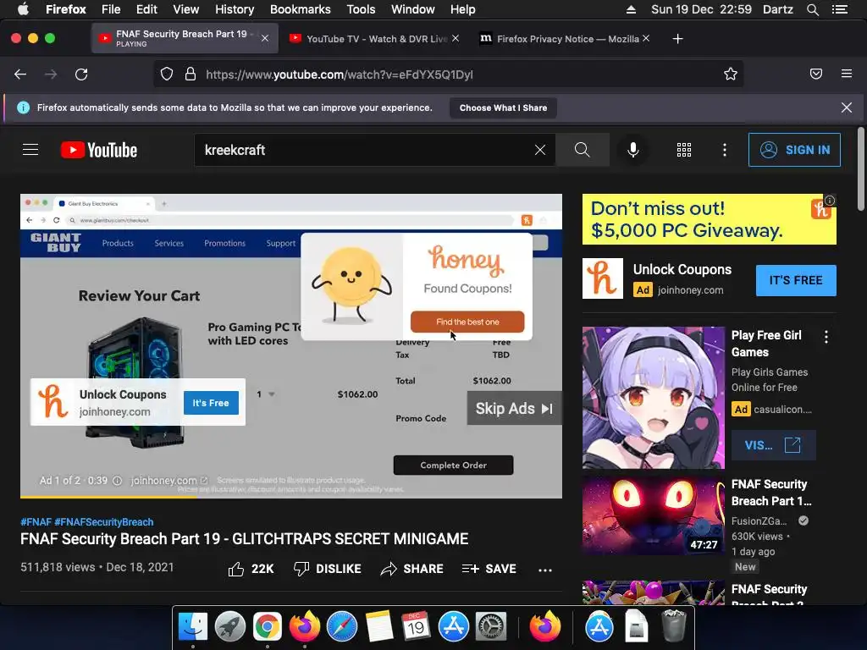867x650 pixels.
Task: Open the Bookmarks menu
Action: point(301,9)
